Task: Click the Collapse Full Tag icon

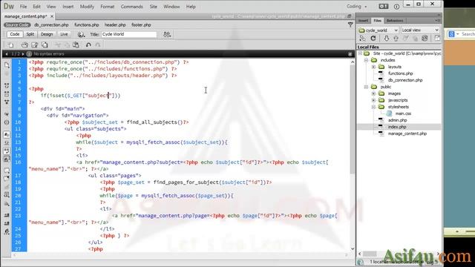Action: pyautogui.click(x=7, y=86)
